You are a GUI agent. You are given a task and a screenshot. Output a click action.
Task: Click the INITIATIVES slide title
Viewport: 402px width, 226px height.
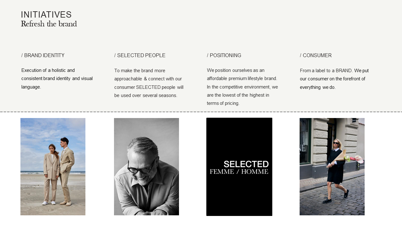coord(46,15)
